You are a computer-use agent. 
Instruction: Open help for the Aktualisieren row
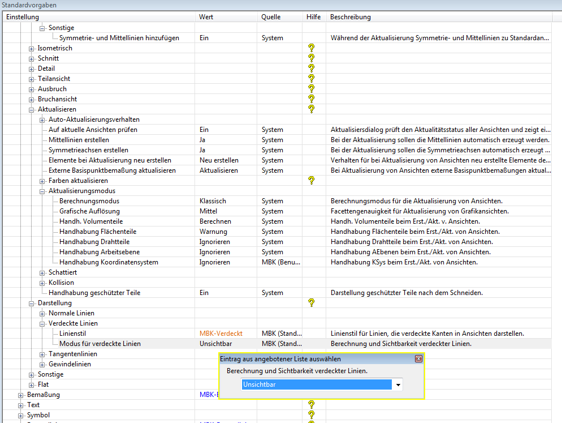pos(311,109)
